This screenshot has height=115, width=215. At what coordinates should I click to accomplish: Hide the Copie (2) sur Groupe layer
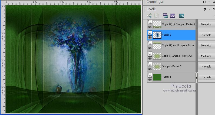tap(150, 48)
